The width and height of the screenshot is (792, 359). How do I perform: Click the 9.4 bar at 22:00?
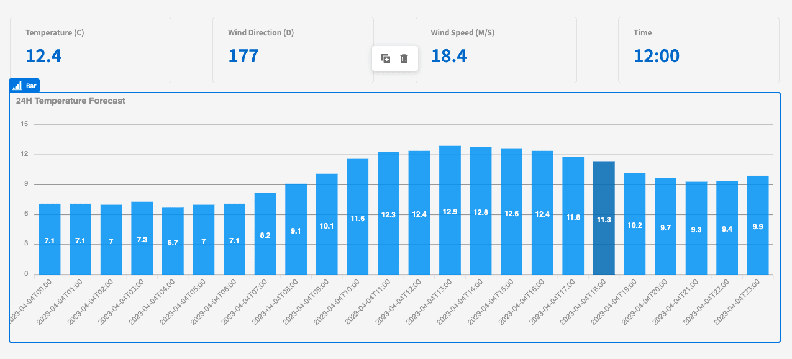pyautogui.click(x=727, y=227)
